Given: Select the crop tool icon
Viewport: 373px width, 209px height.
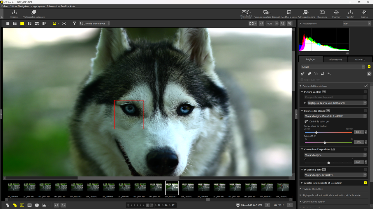Looking at the screenshot, I should [323, 74].
